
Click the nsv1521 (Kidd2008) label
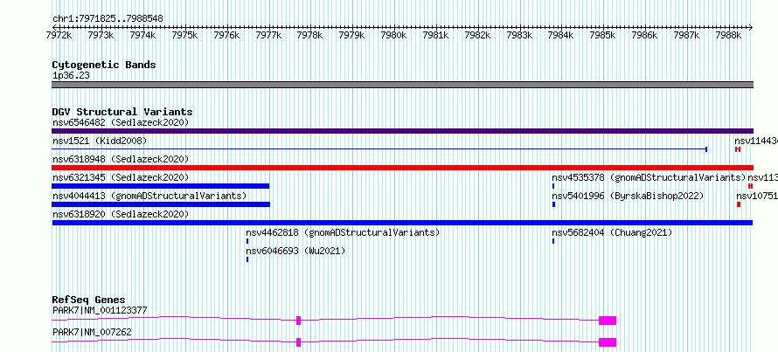(100, 141)
